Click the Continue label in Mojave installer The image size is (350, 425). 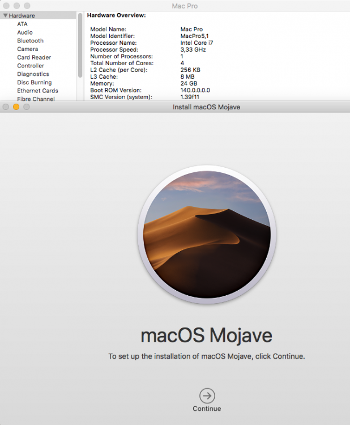[x=207, y=409]
